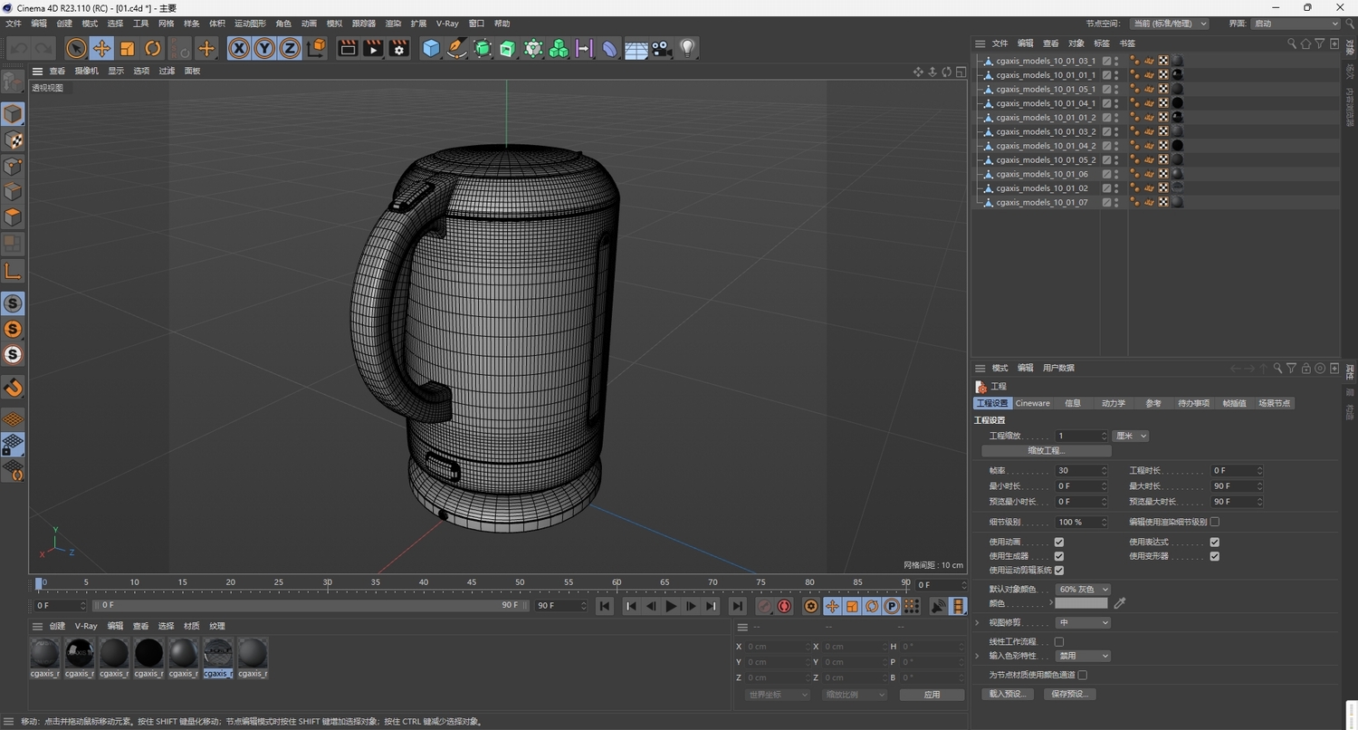Image resolution: width=1358 pixels, height=730 pixels.
Task: Disable the 使用表达式 checkbox
Action: [x=1215, y=542]
